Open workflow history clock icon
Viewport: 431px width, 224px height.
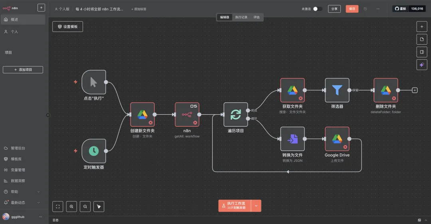coord(365,9)
